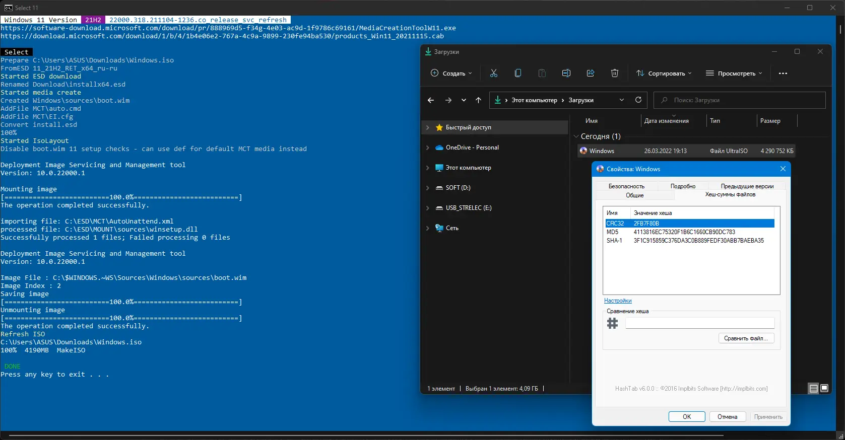This screenshot has height=440, width=845.
Task: Expand OneDrive - Personal tree node
Action: pyautogui.click(x=428, y=148)
